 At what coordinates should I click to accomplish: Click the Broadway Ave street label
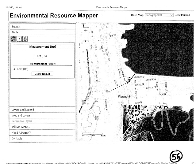[x=88, y=66]
